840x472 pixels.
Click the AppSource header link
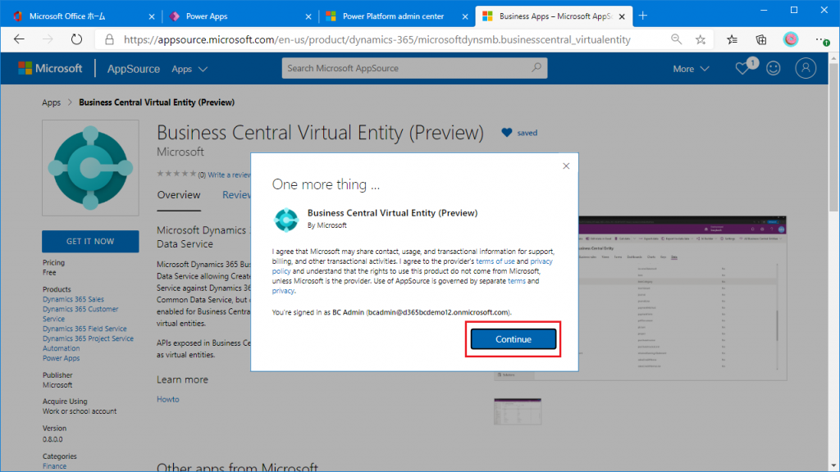pos(133,69)
